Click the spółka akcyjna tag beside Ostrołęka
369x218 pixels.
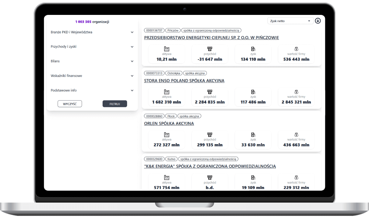pyautogui.click(x=195, y=73)
